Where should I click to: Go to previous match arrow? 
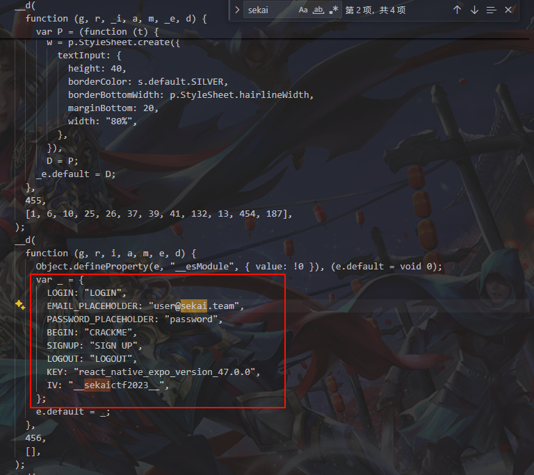[457, 10]
